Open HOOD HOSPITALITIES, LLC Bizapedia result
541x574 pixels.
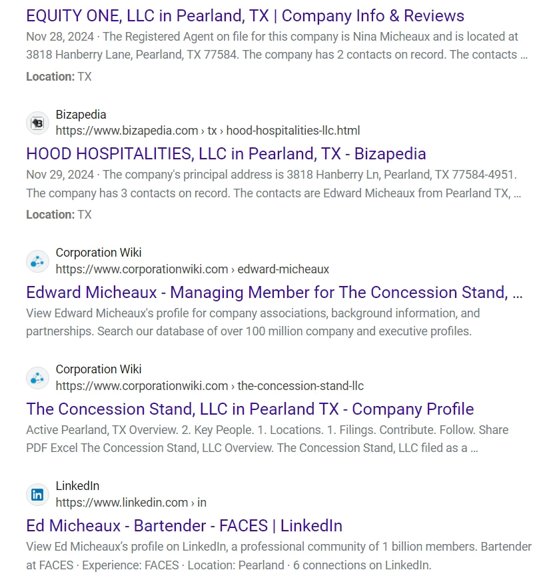(x=226, y=154)
